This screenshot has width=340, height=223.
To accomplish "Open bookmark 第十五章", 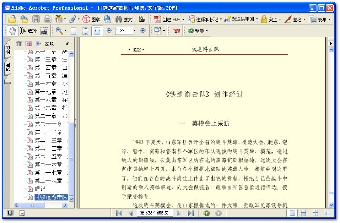I will coord(47,75).
